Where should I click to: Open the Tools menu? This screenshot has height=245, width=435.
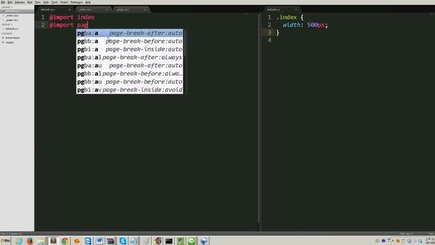pyautogui.click(x=54, y=2)
